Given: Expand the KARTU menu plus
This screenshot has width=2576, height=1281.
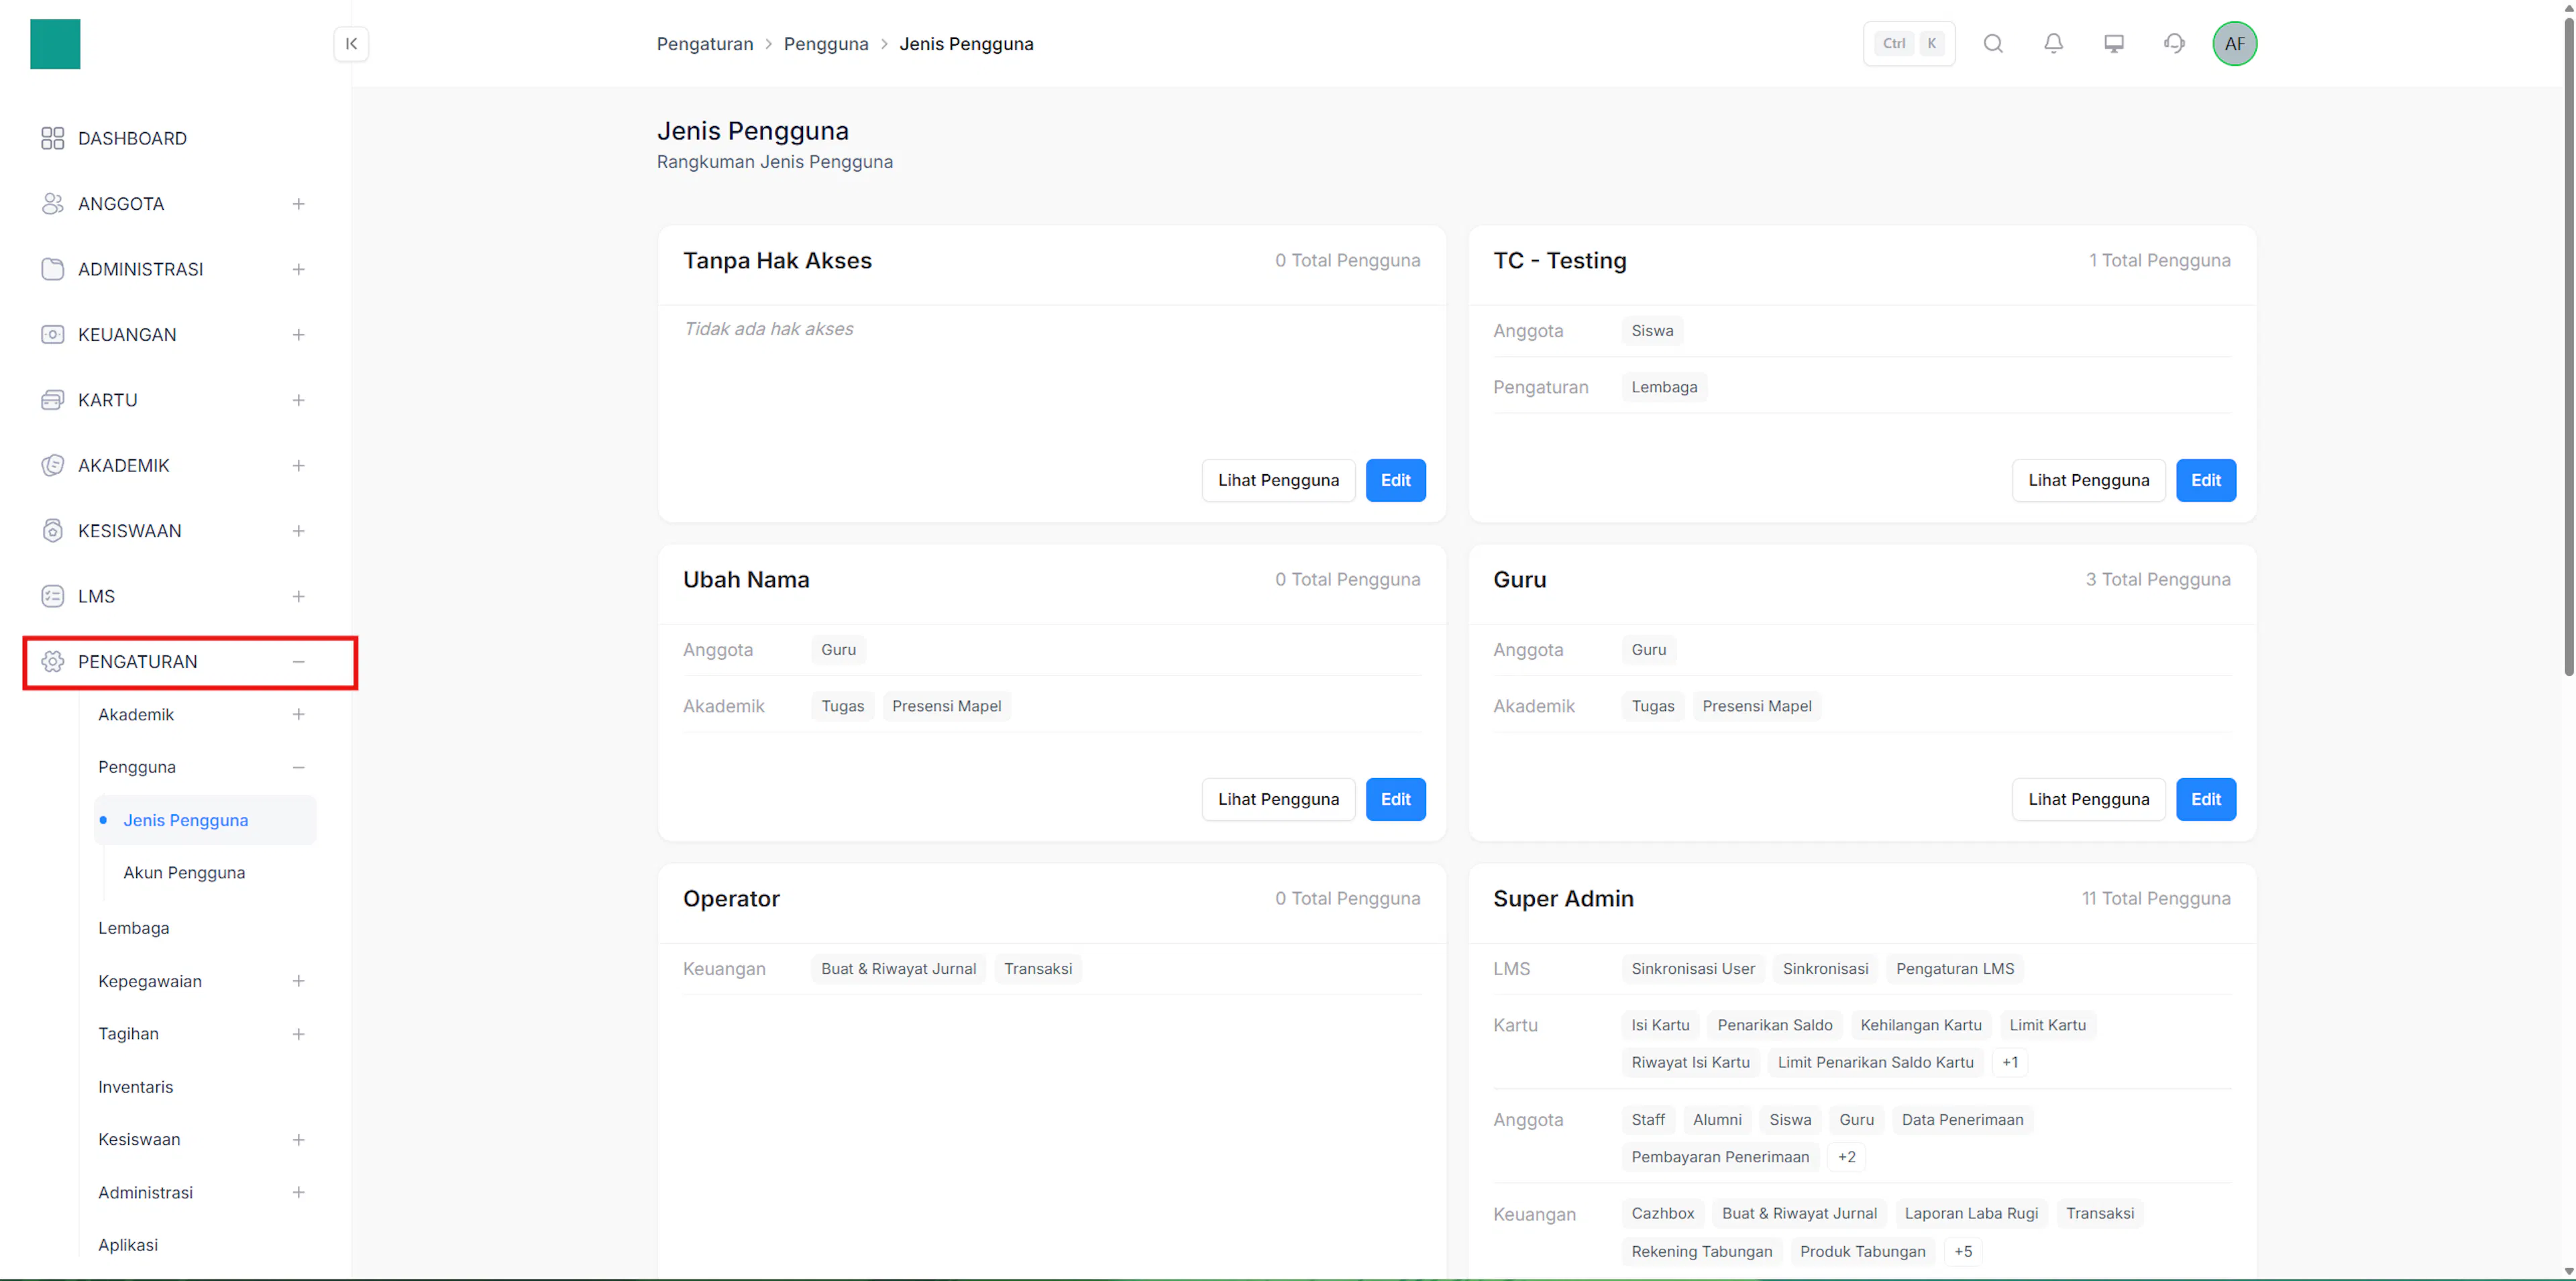Looking at the screenshot, I should pyautogui.click(x=298, y=400).
